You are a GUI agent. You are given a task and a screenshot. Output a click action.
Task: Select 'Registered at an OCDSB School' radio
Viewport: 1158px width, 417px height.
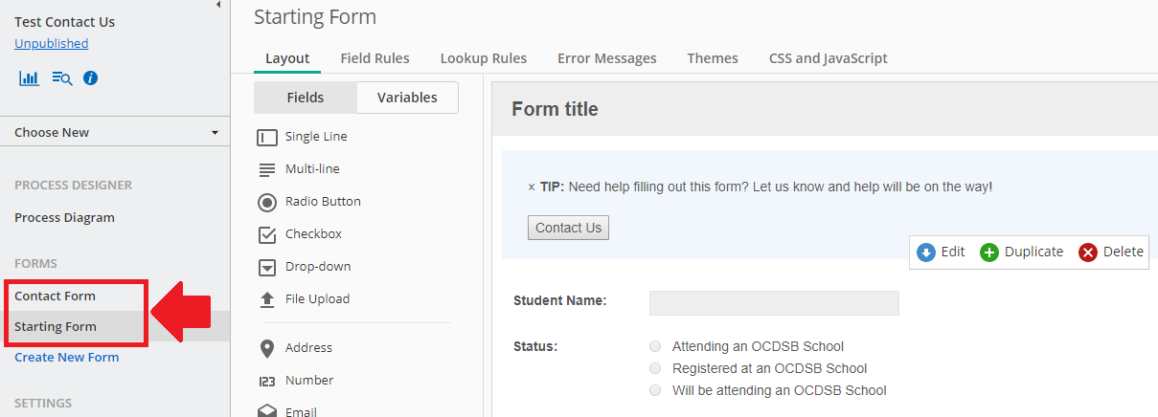655,368
